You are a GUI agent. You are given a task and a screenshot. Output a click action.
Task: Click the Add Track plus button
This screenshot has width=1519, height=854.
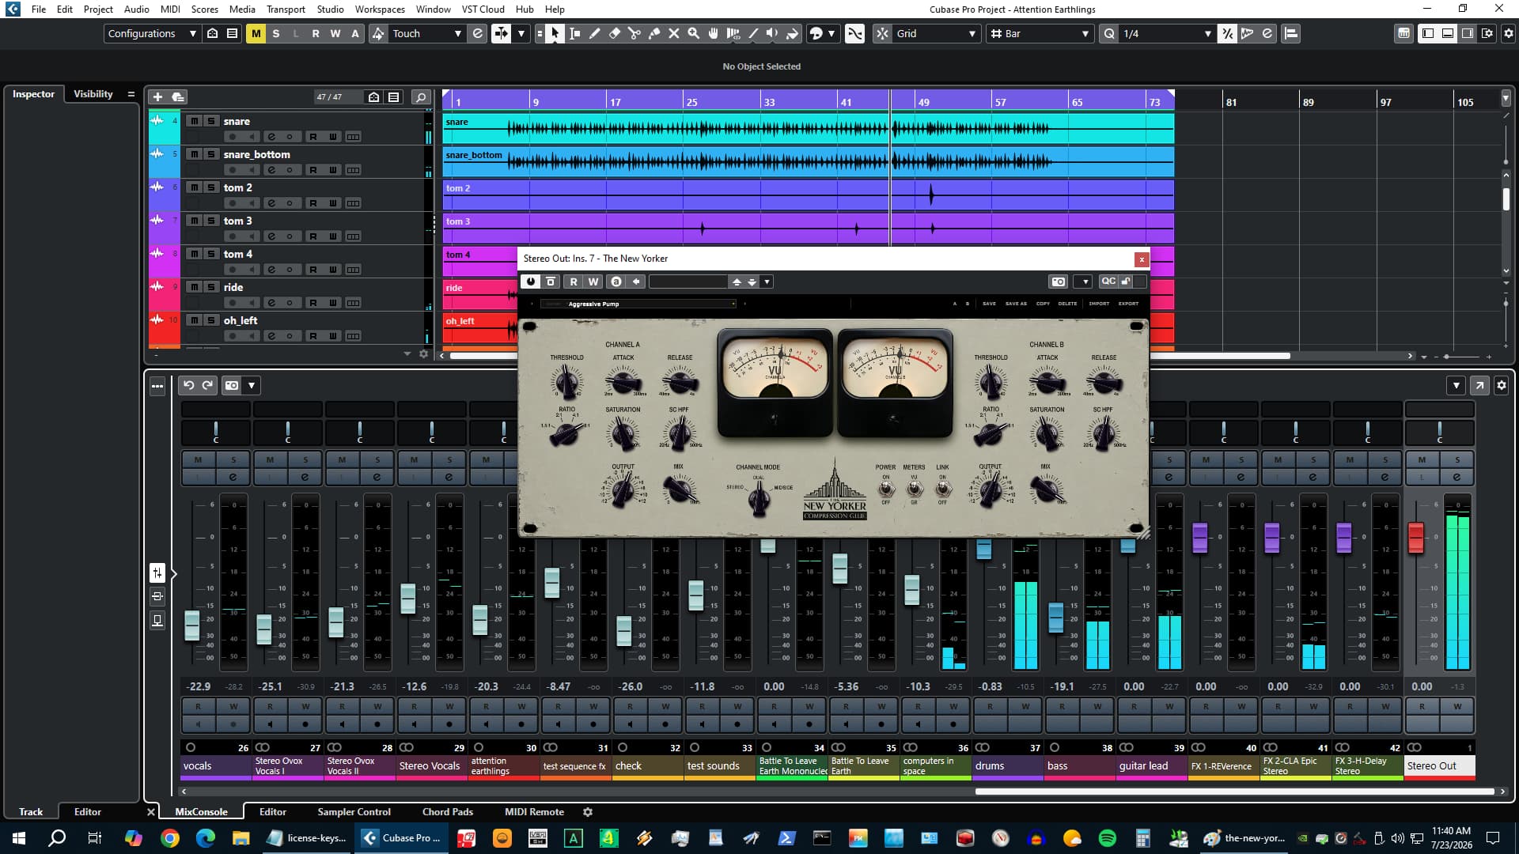(x=157, y=96)
